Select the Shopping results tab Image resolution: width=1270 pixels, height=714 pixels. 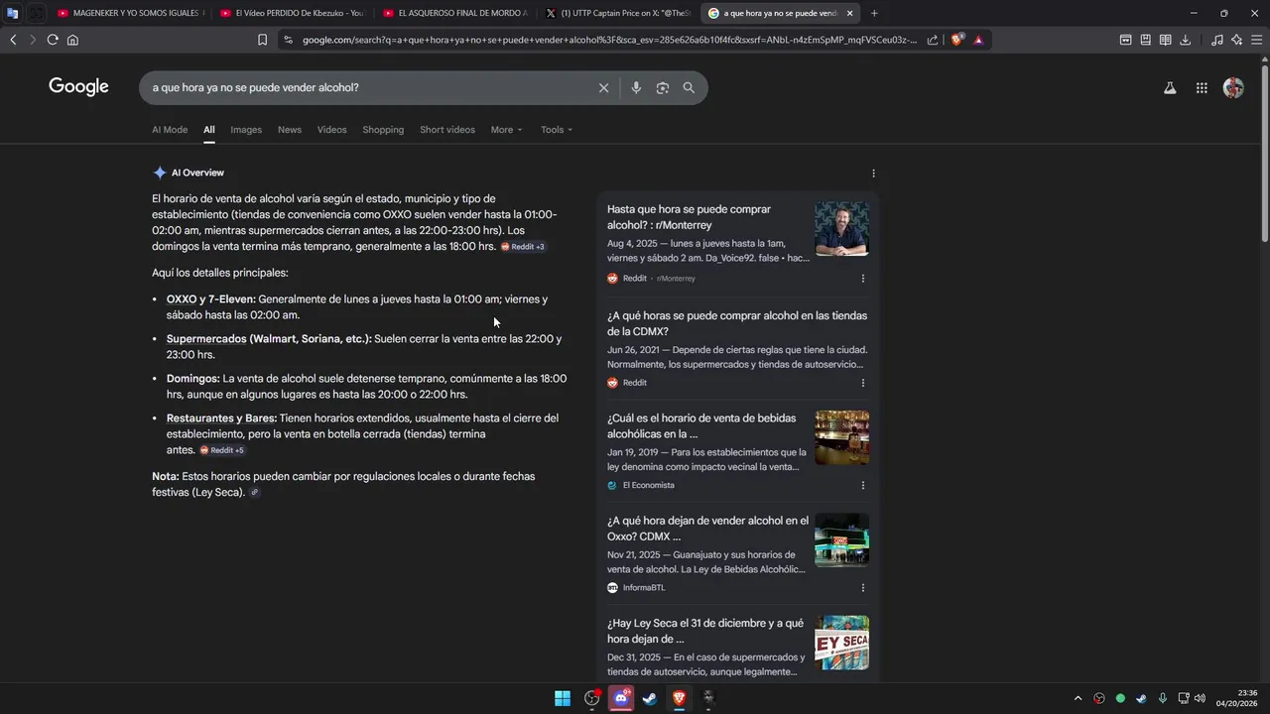click(x=383, y=130)
